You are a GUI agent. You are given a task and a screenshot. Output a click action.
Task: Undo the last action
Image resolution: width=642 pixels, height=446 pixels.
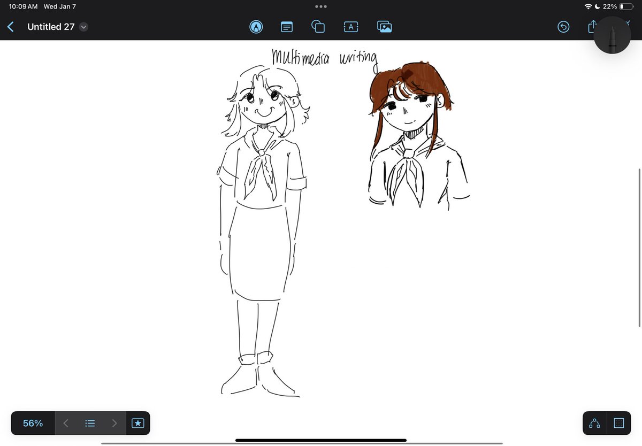coord(563,27)
